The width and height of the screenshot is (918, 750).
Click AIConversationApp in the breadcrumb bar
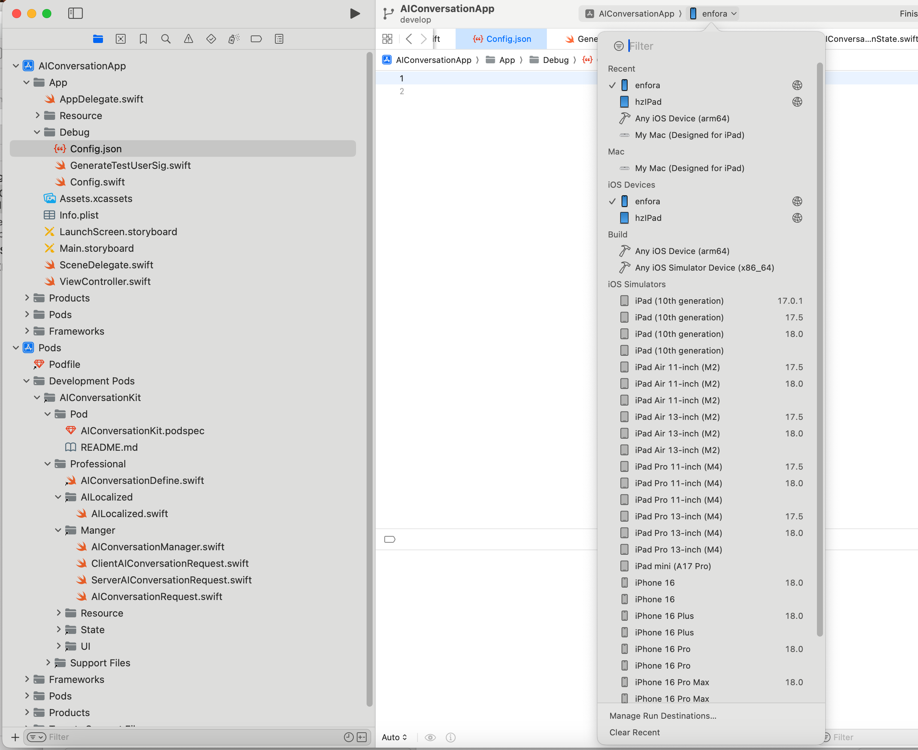pos(427,60)
